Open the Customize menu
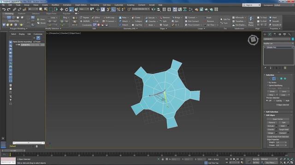 pyautogui.click(x=119, y=5)
